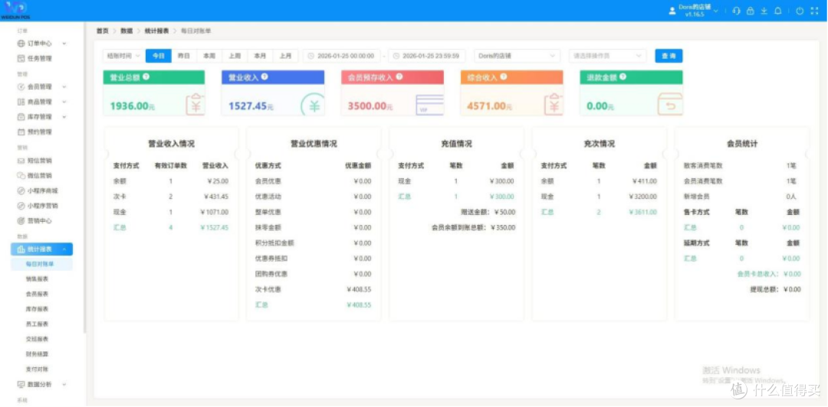The width and height of the screenshot is (828, 407).
Task: Click 会员余额到账总额 ¥350.00 line
Action: pyautogui.click(x=473, y=228)
